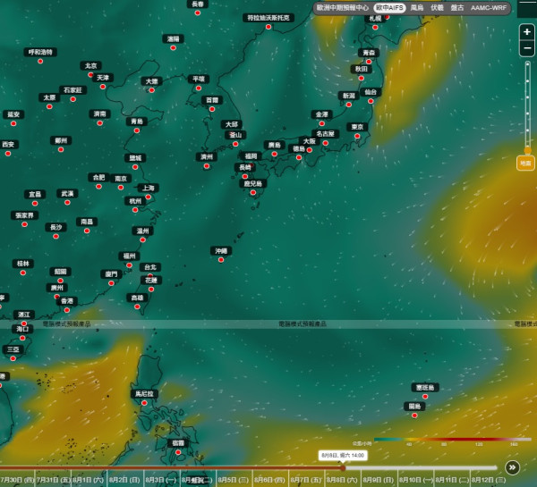Click the 濟州 city label
Screen dimensions: 537x487
pos(207,157)
